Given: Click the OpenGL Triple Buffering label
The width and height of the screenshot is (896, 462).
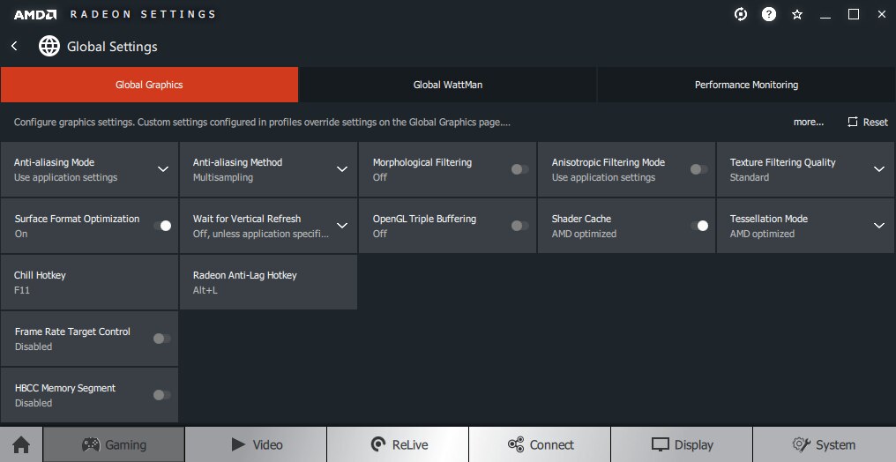Looking at the screenshot, I should 424,219.
